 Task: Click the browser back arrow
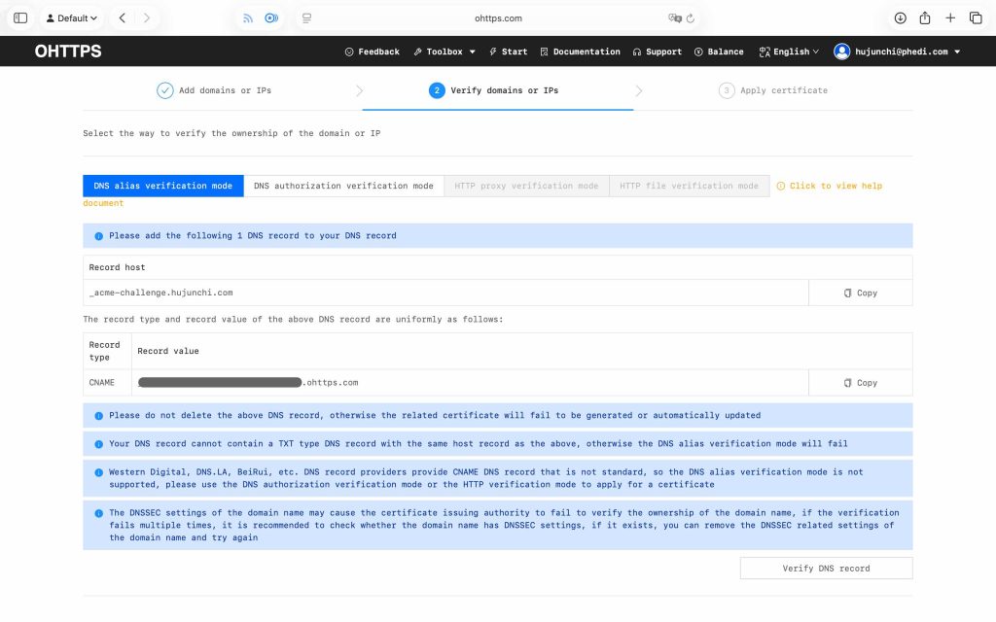coord(122,17)
